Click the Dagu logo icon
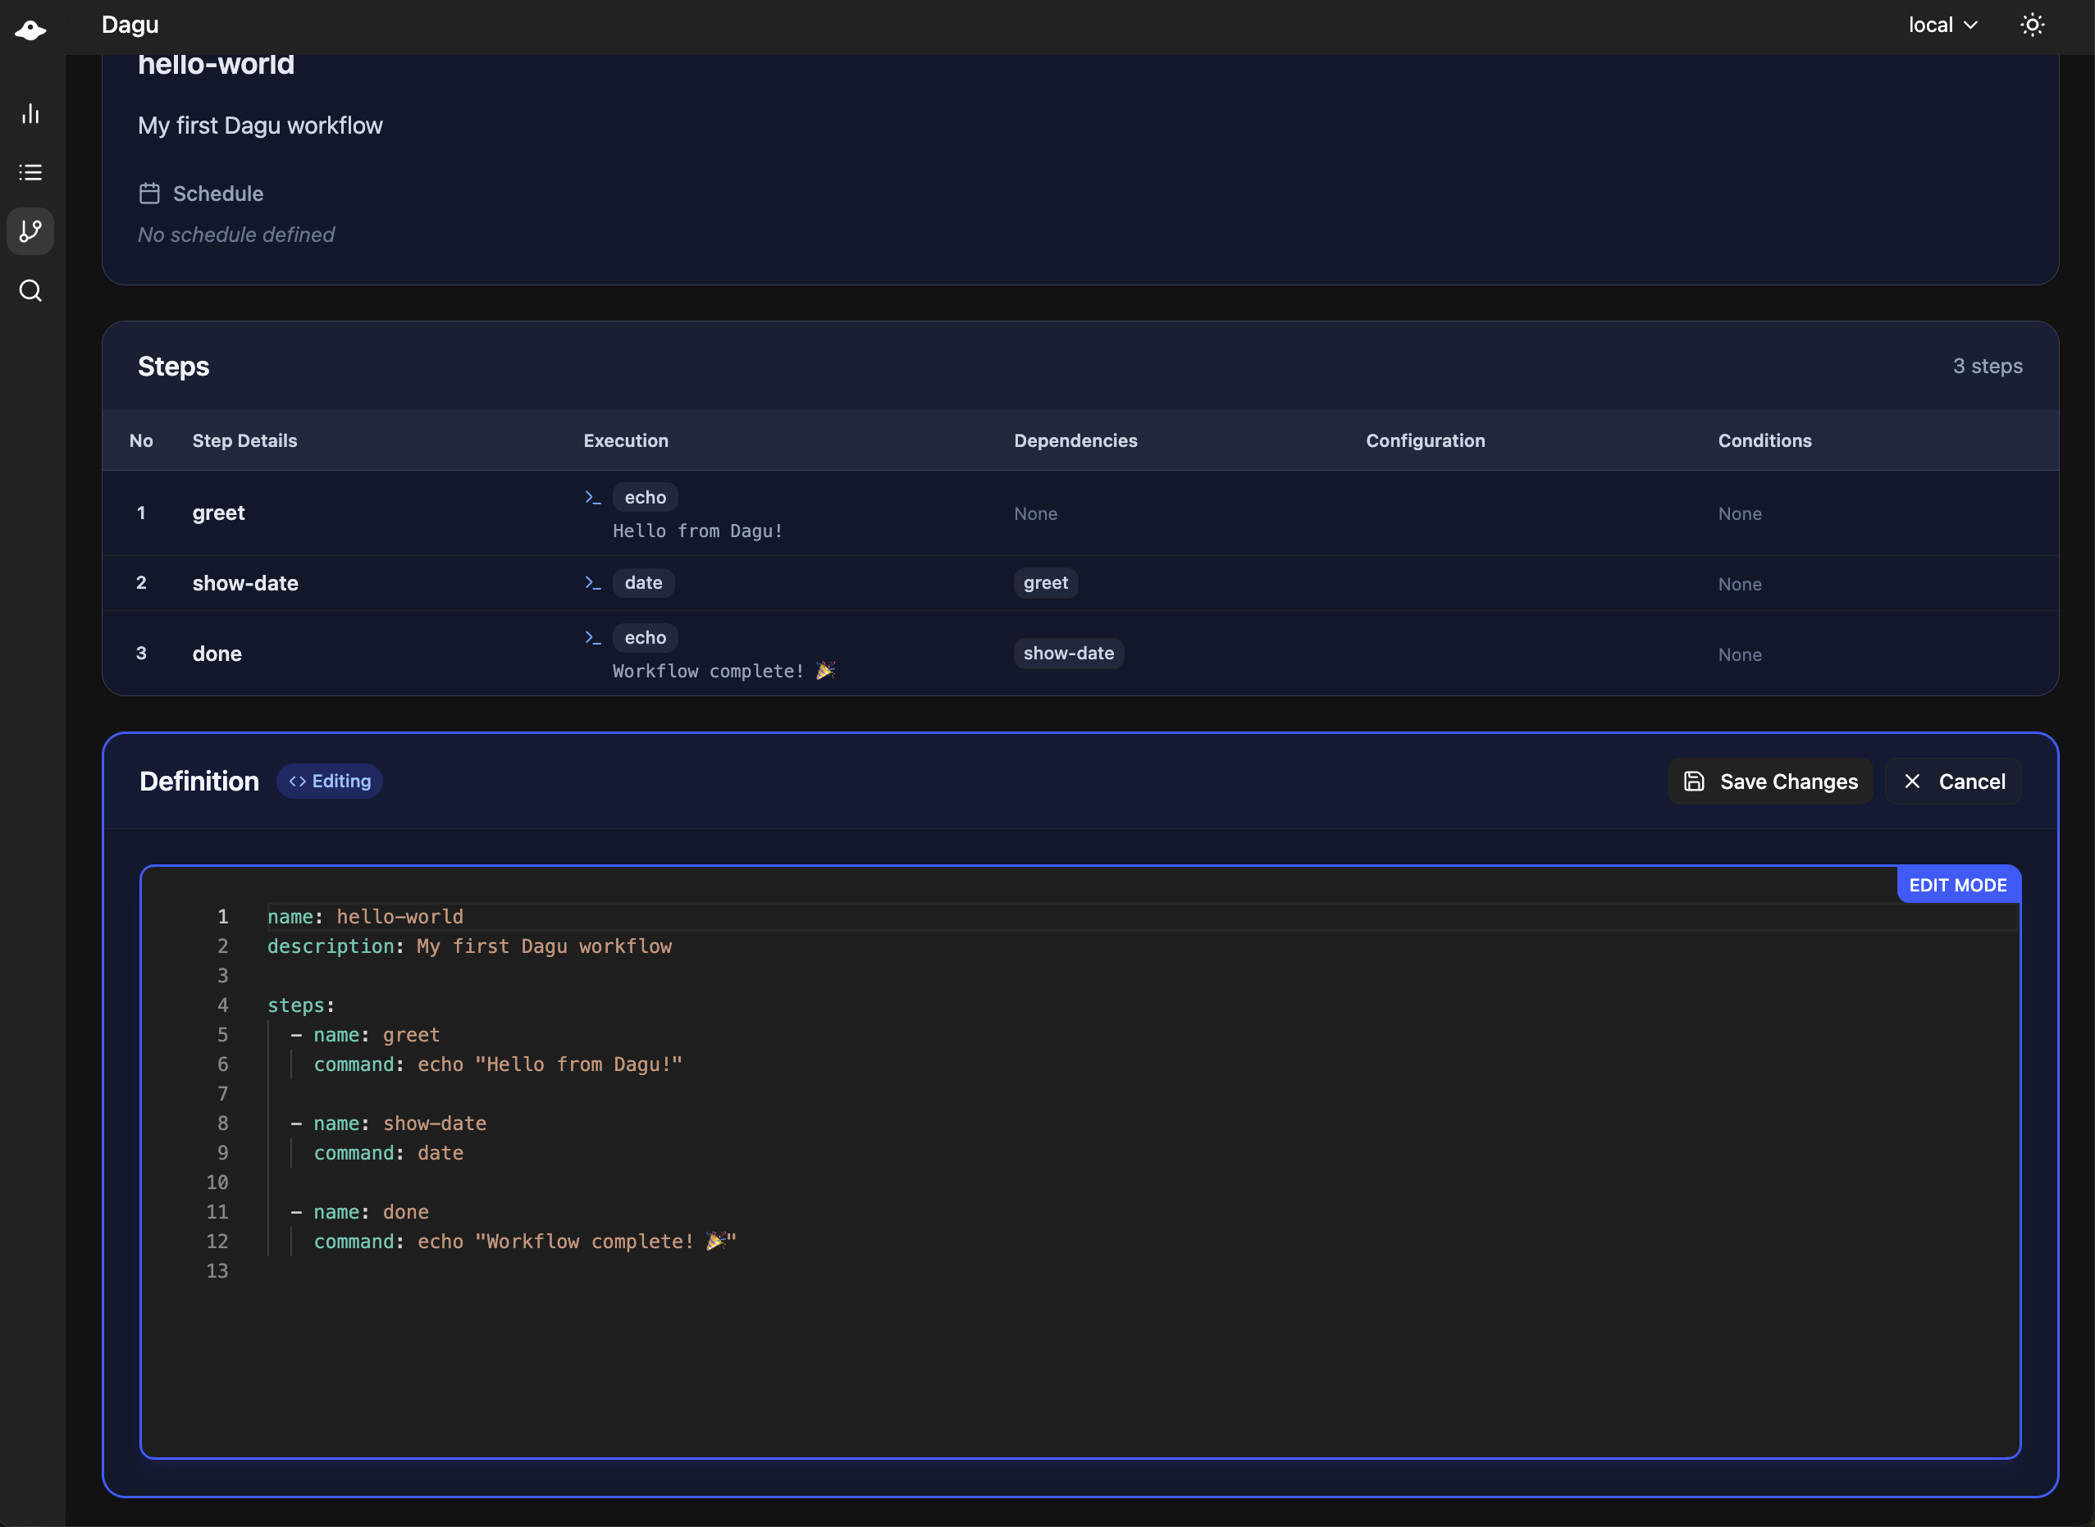Image resolution: width=2095 pixels, height=1527 pixels. pyautogui.click(x=30, y=30)
